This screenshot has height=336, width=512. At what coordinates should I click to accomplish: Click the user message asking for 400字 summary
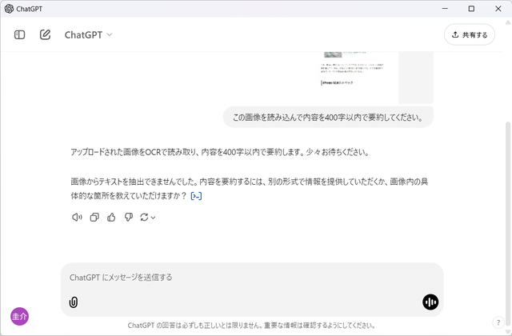click(x=328, y=118)
